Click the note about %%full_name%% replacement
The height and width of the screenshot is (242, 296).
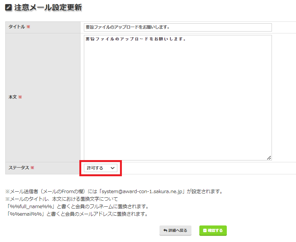pos(77,207)
